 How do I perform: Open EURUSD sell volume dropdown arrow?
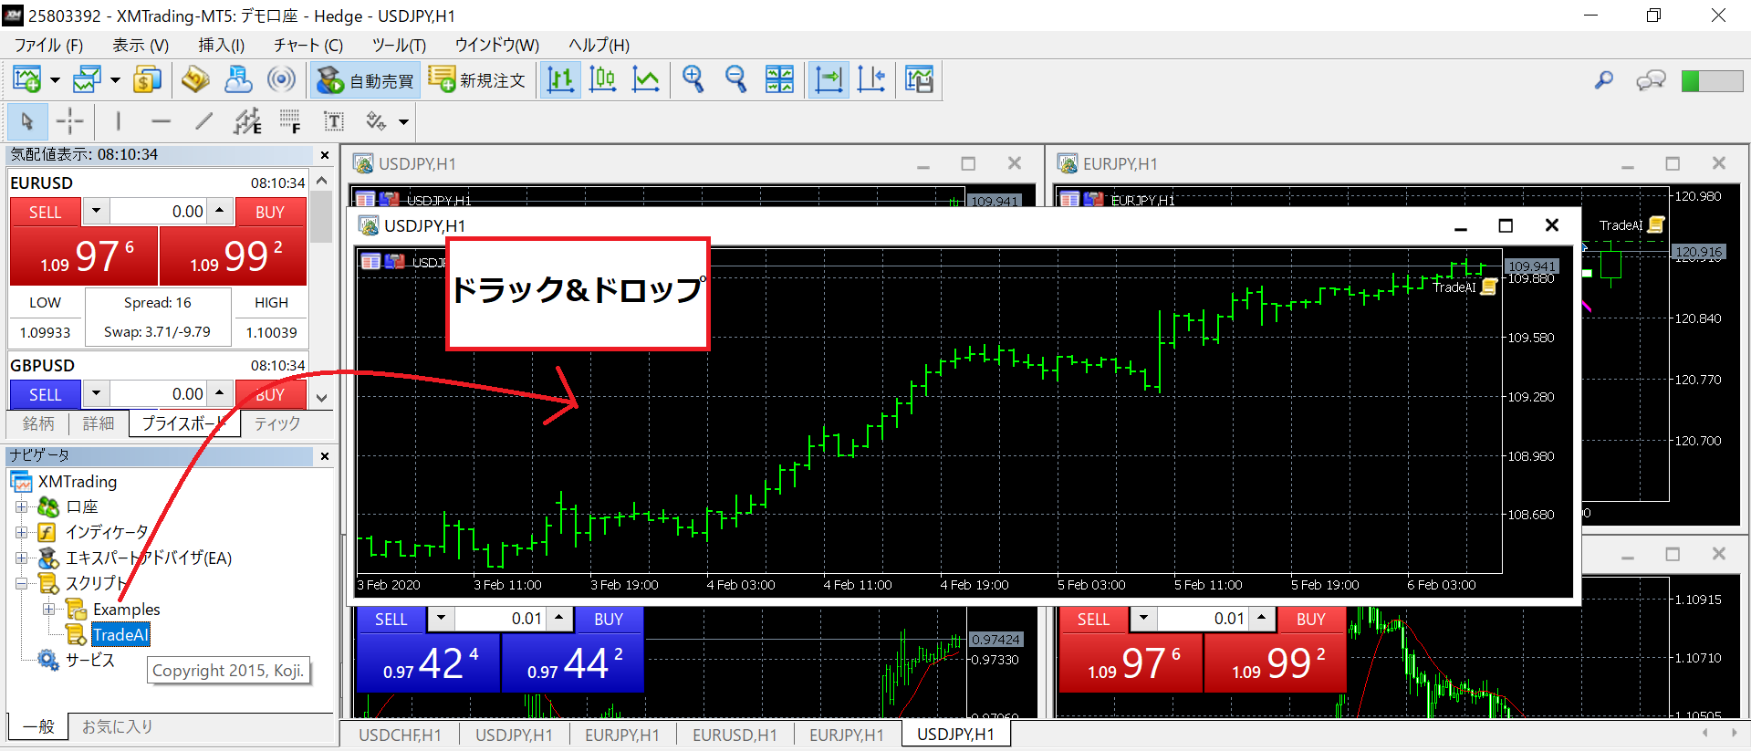pos(96,211)
